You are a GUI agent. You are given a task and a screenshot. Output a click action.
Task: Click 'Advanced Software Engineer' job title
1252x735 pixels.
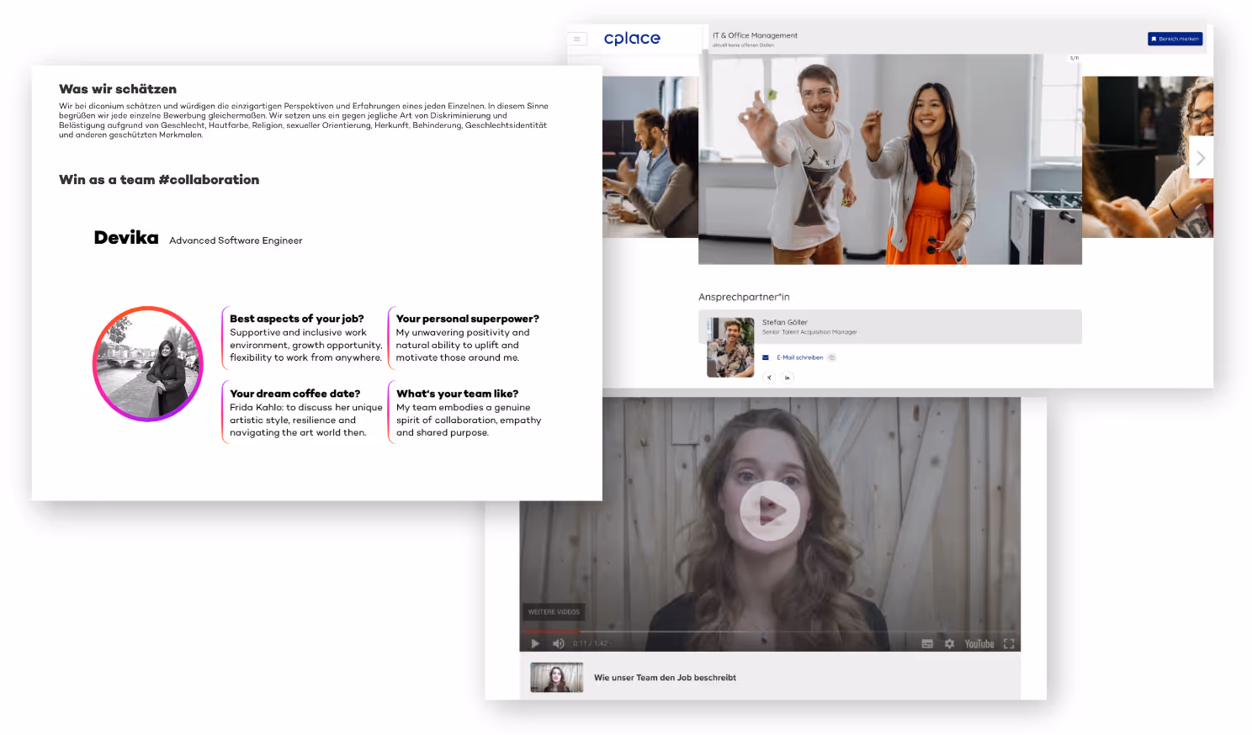click(x=236, y=241)
